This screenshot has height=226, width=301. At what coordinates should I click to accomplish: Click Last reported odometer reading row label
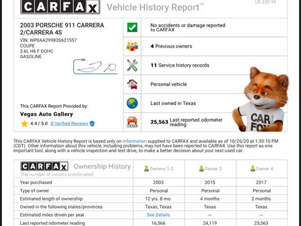point(52,223)
